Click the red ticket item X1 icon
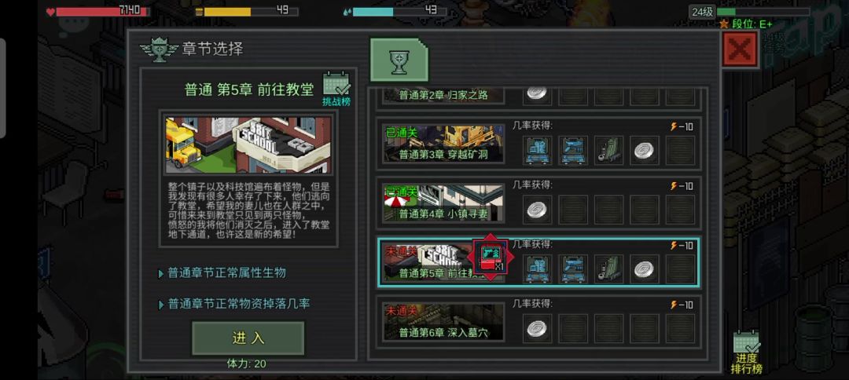This screenshot has width=849, height=380. pyautogui.click(x=491, y=258)
